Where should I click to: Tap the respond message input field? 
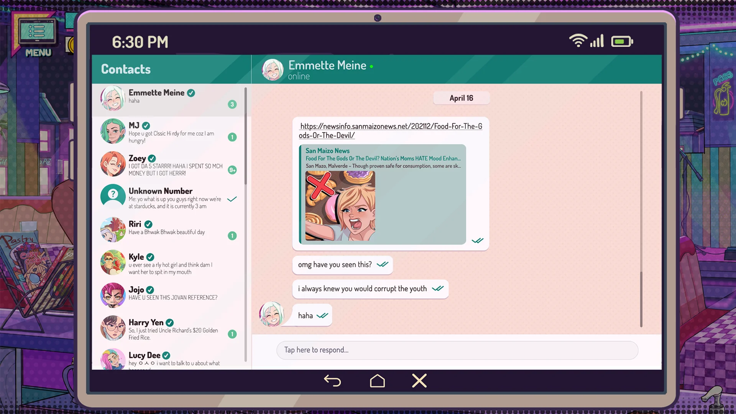pyautogui.click(x=457, y=350)
